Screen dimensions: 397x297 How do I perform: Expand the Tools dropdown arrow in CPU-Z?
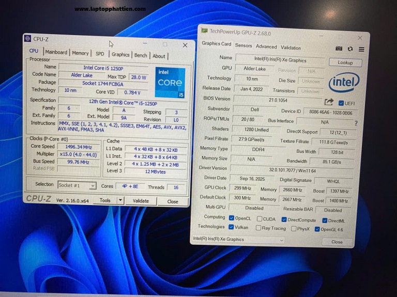[x=120, y=200]
